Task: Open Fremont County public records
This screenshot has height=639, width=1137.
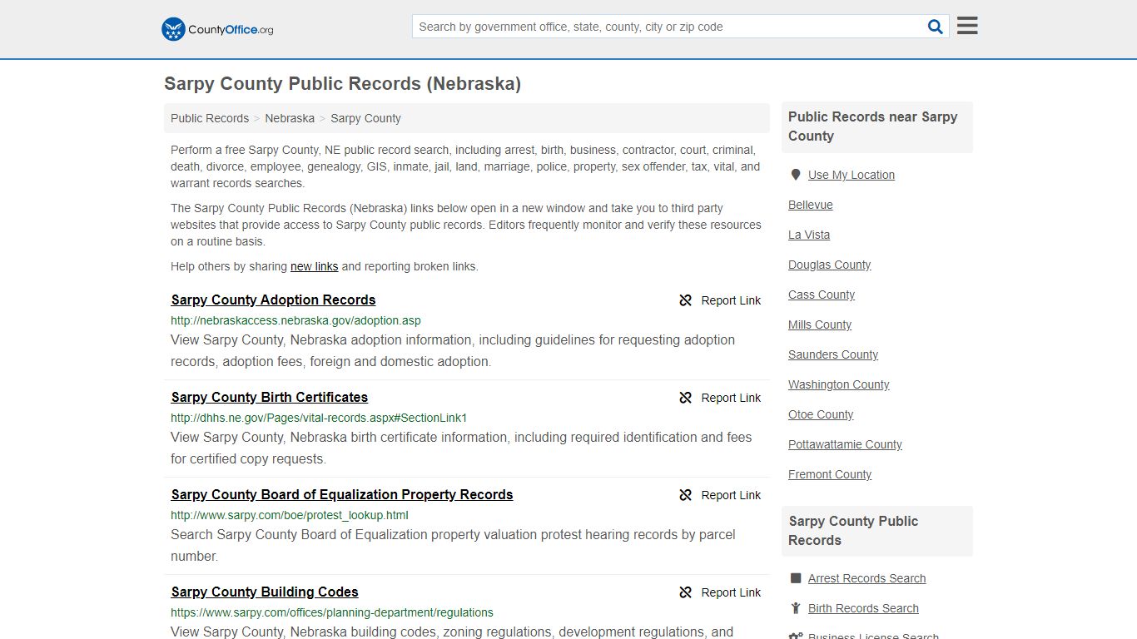Action: [830, 474]
